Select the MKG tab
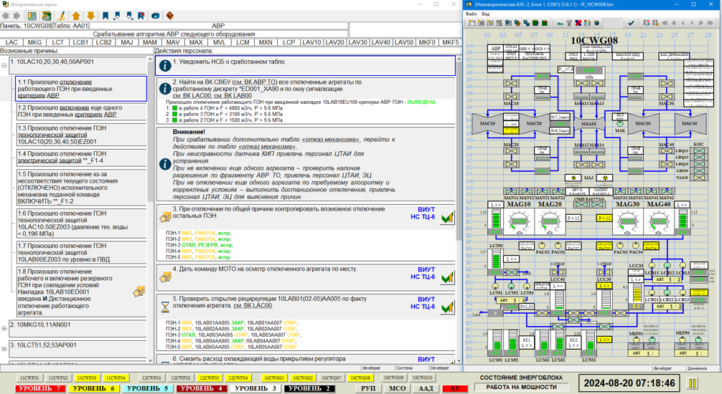 coord(34,42)
